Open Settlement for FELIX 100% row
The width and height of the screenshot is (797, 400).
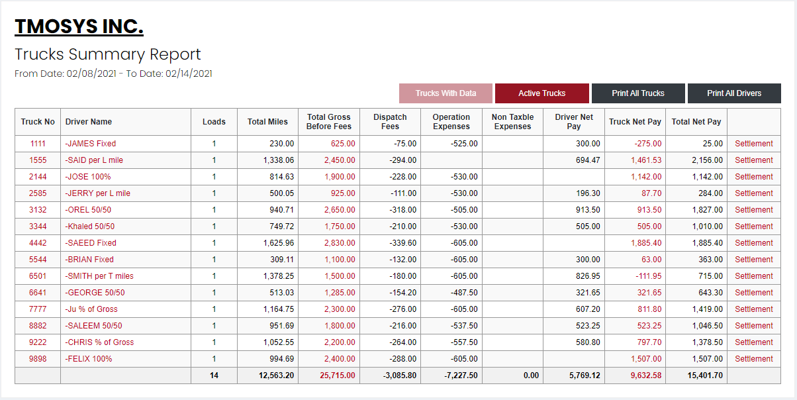(x=753, y=359)
